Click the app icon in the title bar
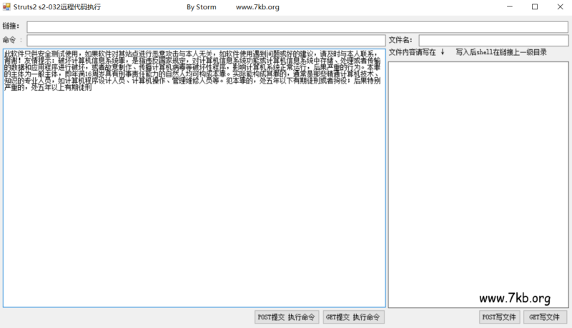This screenshot has width=572, height=328. [6, 7]
